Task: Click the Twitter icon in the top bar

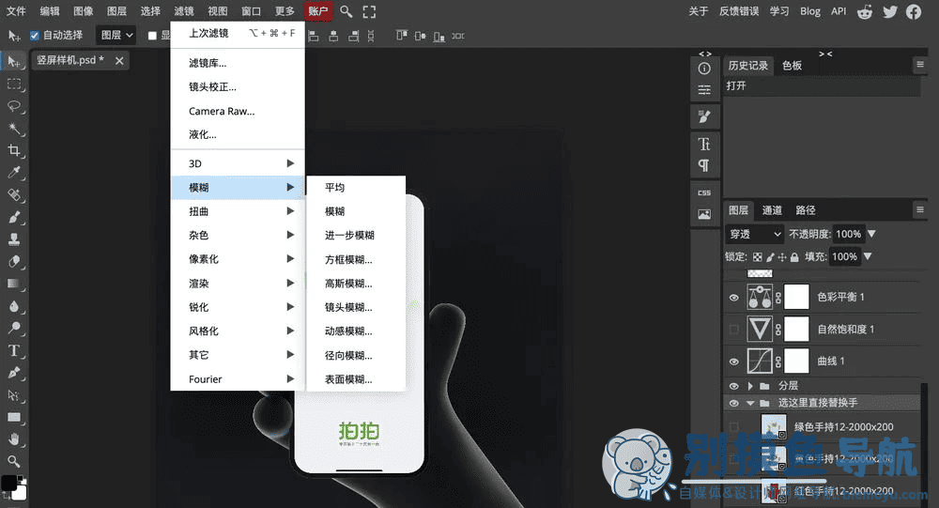Action: click(x=890, y=11)
